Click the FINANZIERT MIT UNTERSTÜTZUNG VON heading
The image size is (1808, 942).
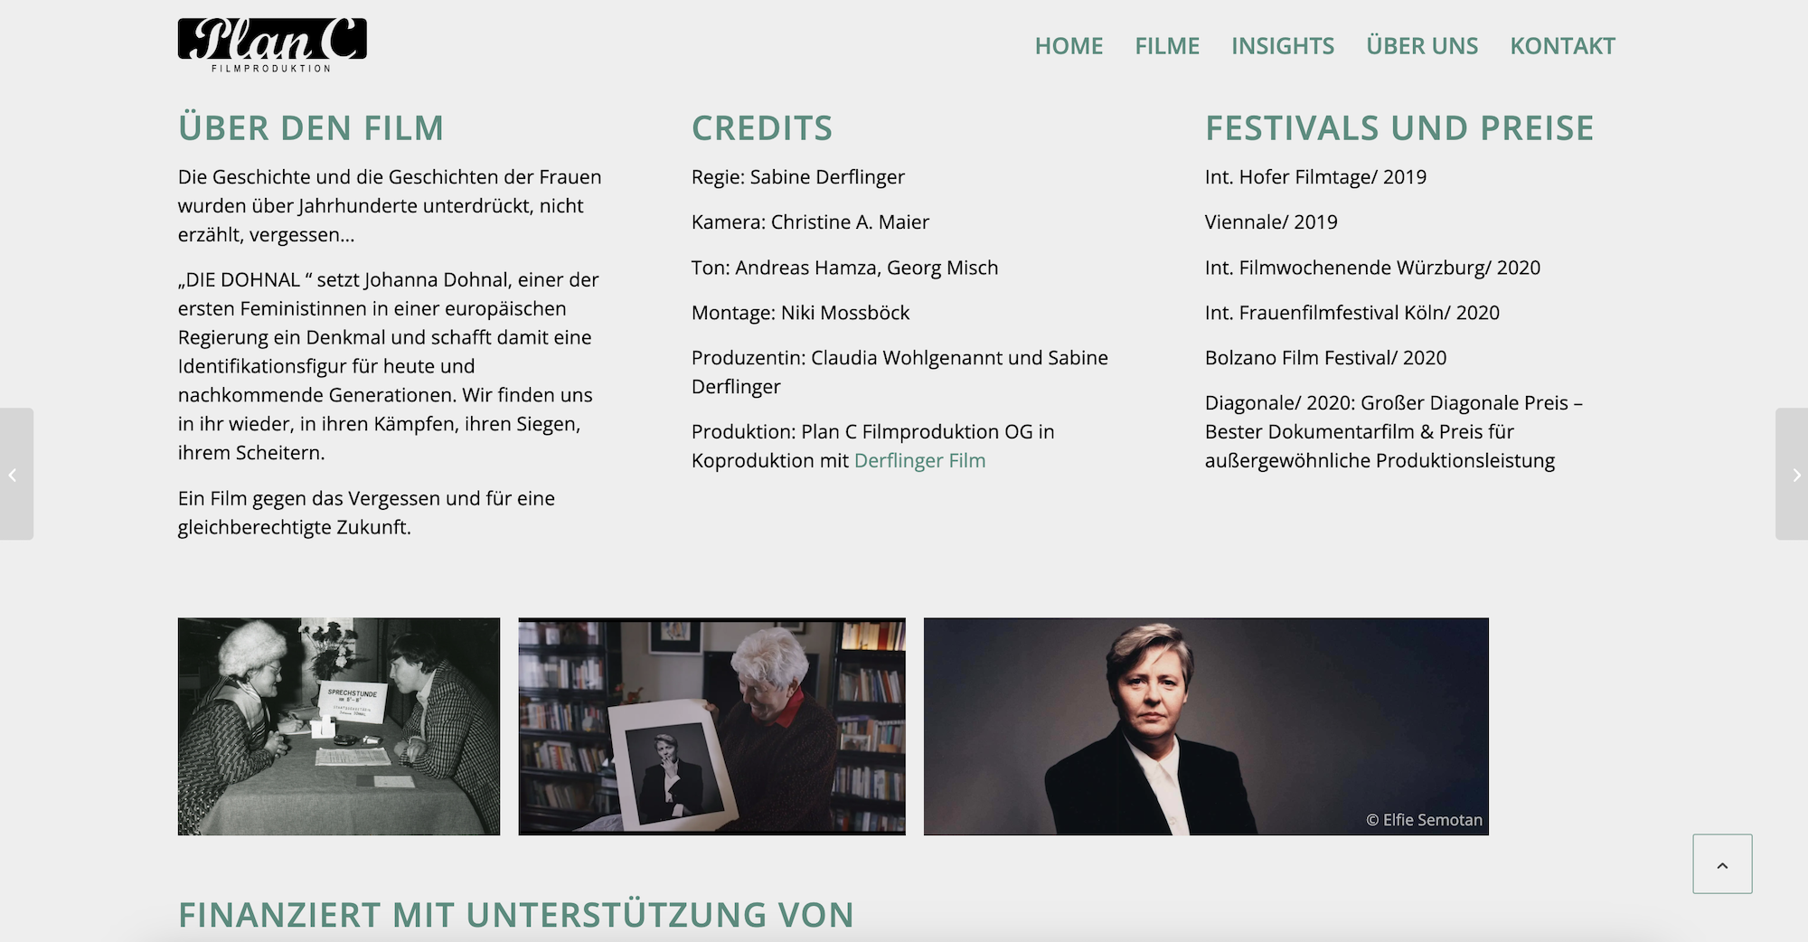pos(516,915)
